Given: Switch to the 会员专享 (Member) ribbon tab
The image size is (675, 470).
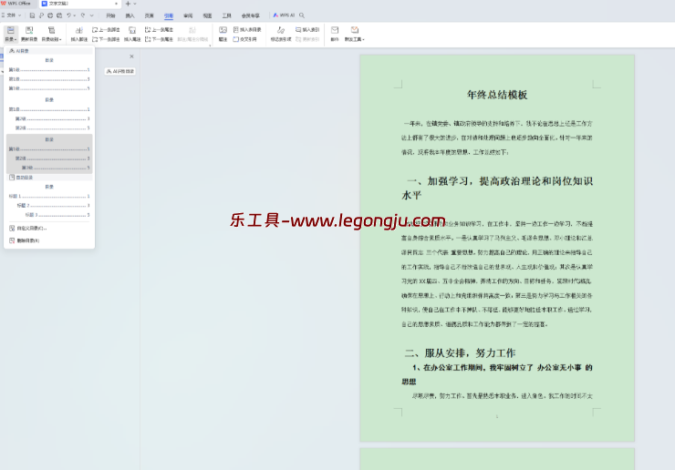Looking at the screenshot, I should point(251,15).
